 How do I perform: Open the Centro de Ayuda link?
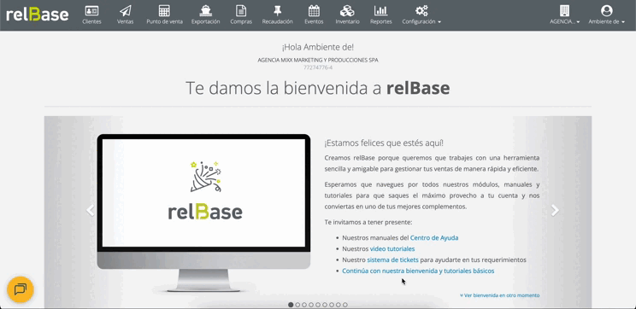pos(434,237)
